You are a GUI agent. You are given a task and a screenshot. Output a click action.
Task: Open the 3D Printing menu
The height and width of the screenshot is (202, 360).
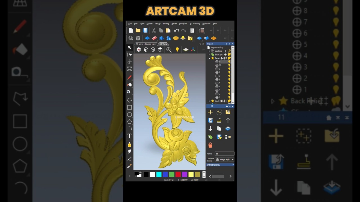pyautogui.click(x=195, y=24)
